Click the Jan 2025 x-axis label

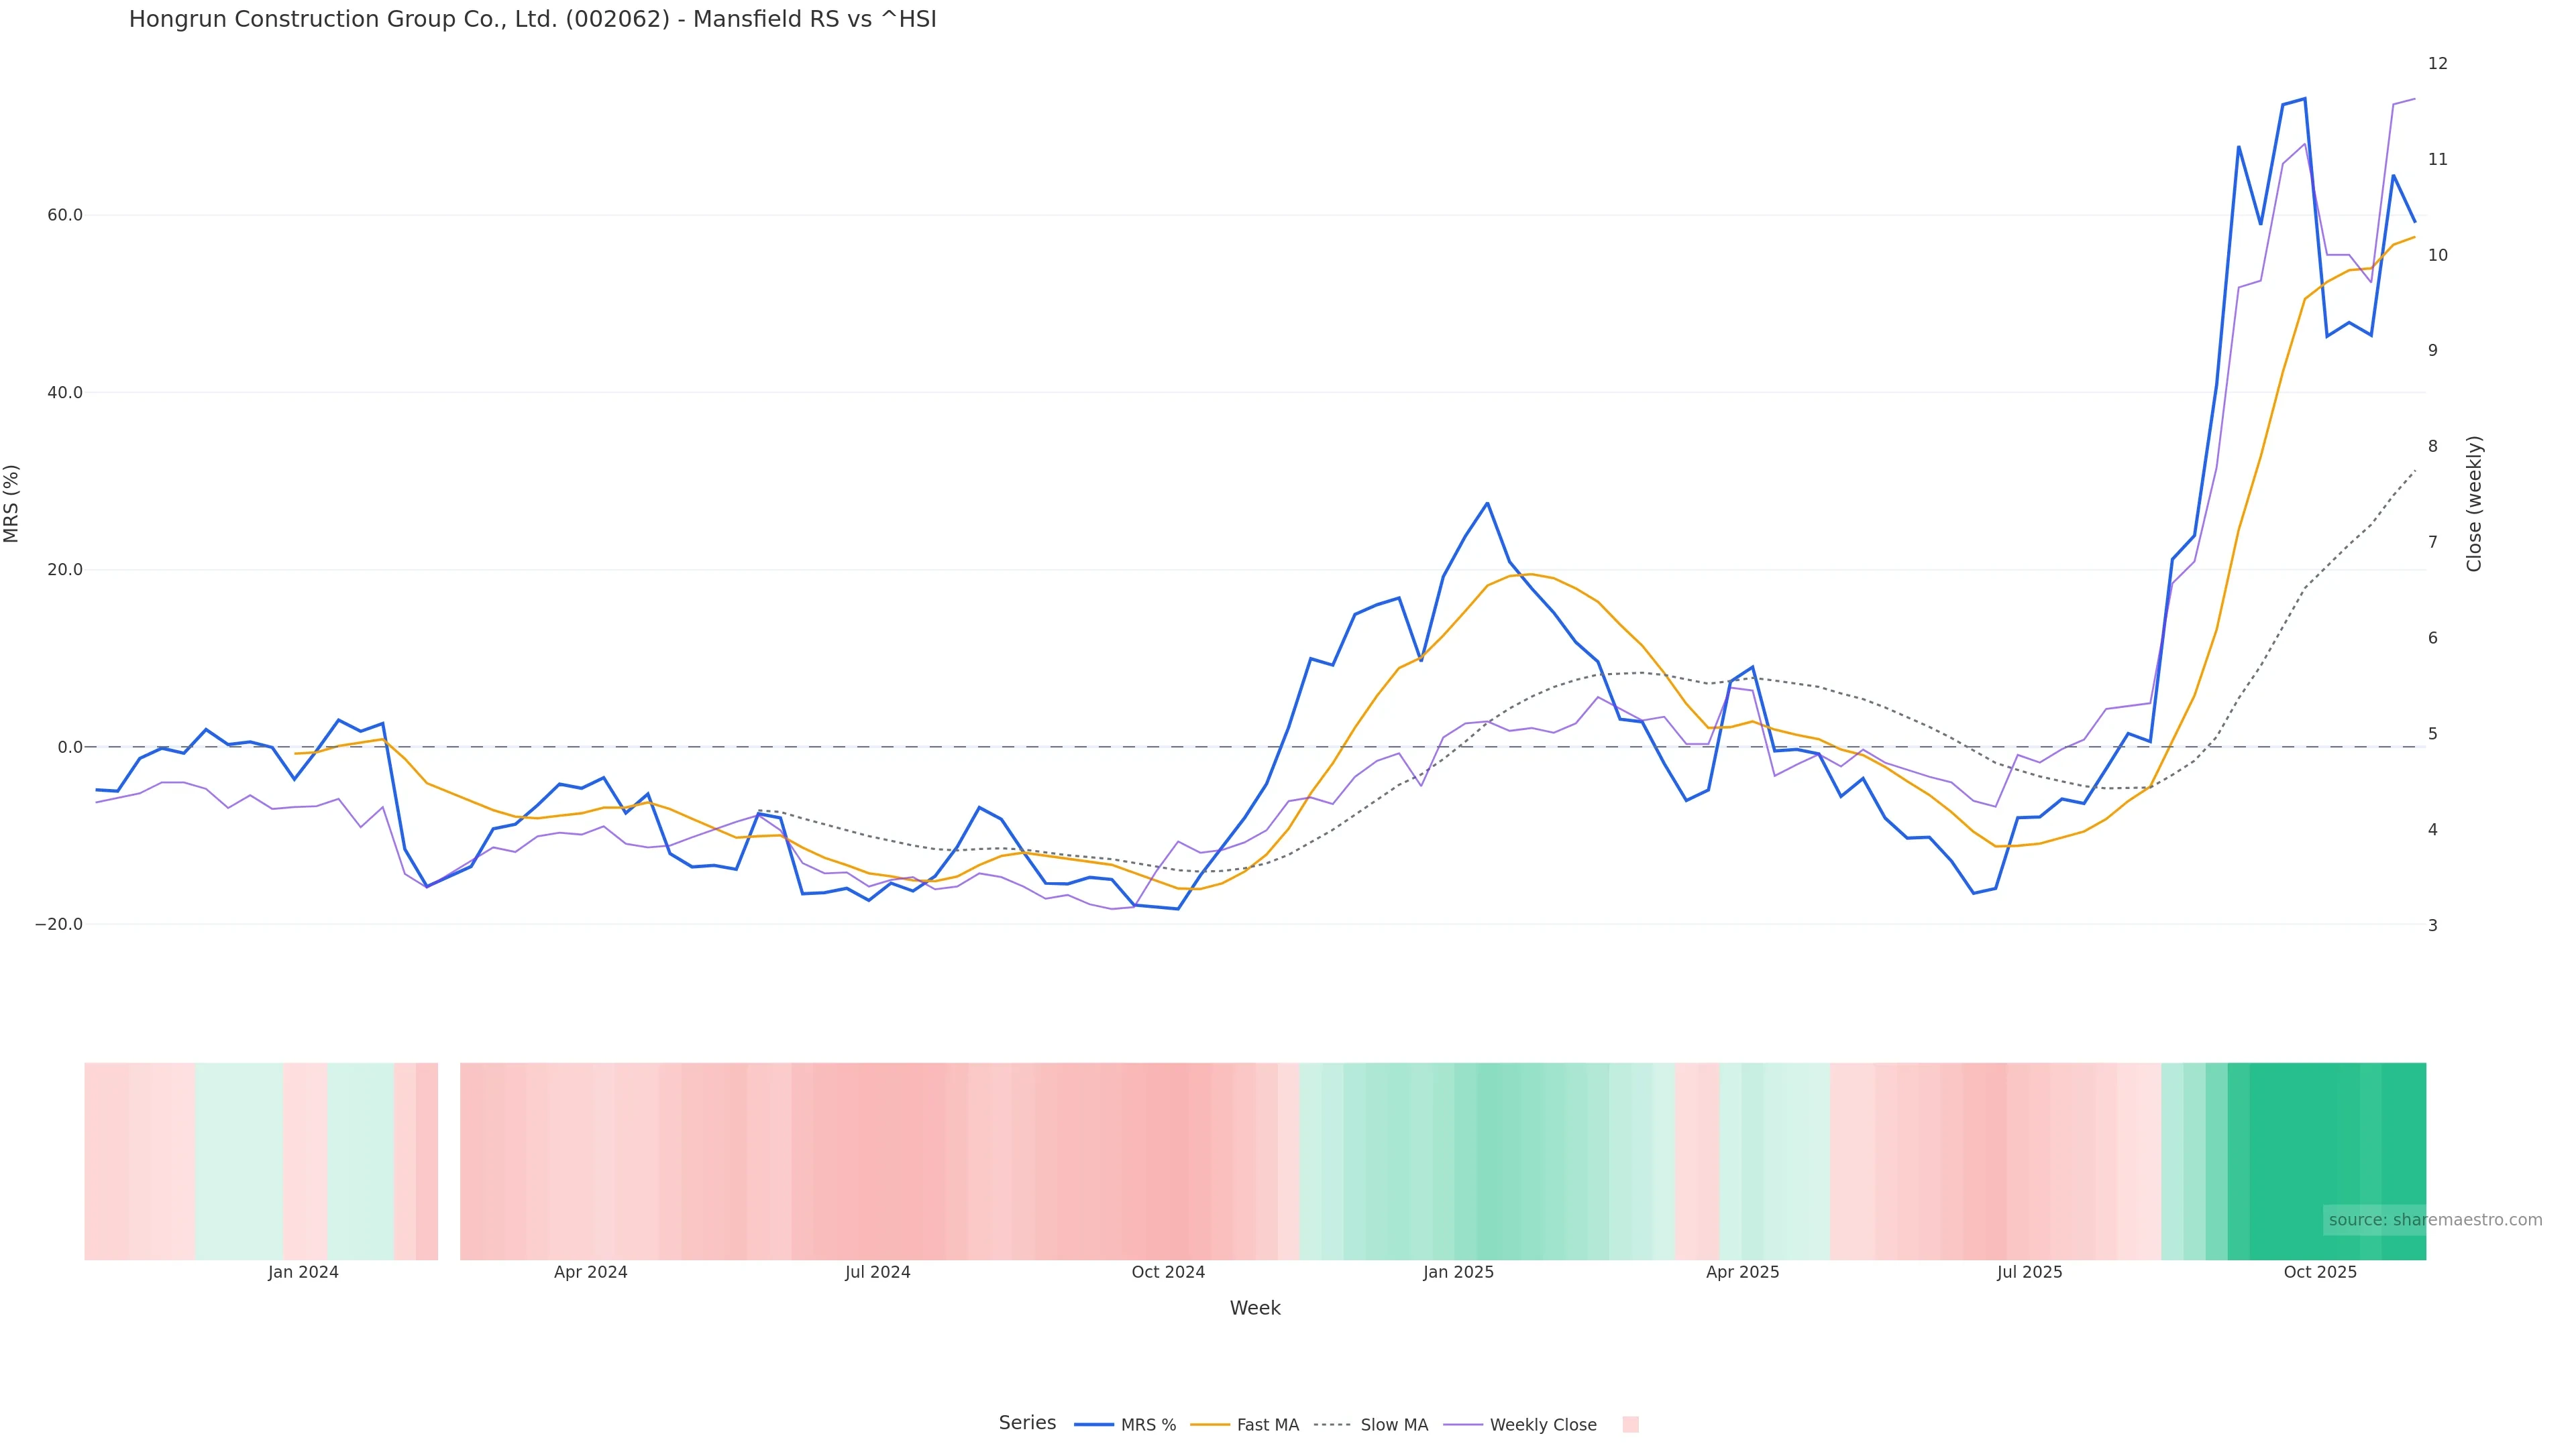[x=1458, y=1272]
